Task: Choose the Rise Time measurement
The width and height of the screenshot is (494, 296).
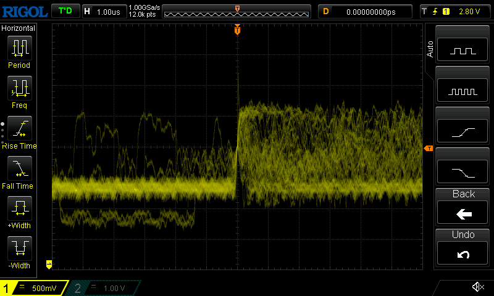Action: pos(19,130)
